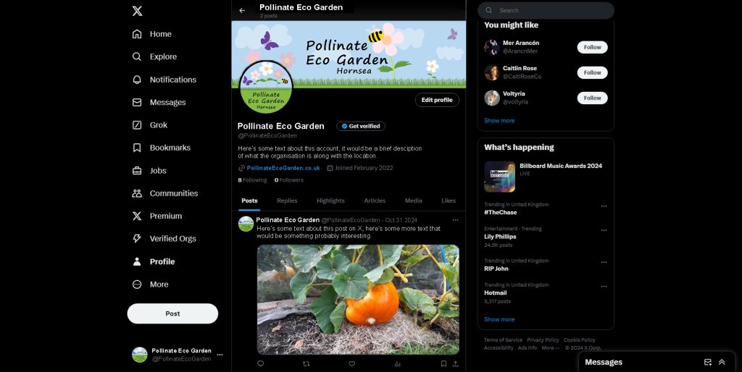Compose new message icon in Messages bar
The height and width of the screenshot is (372, 742).
point(707,362)
